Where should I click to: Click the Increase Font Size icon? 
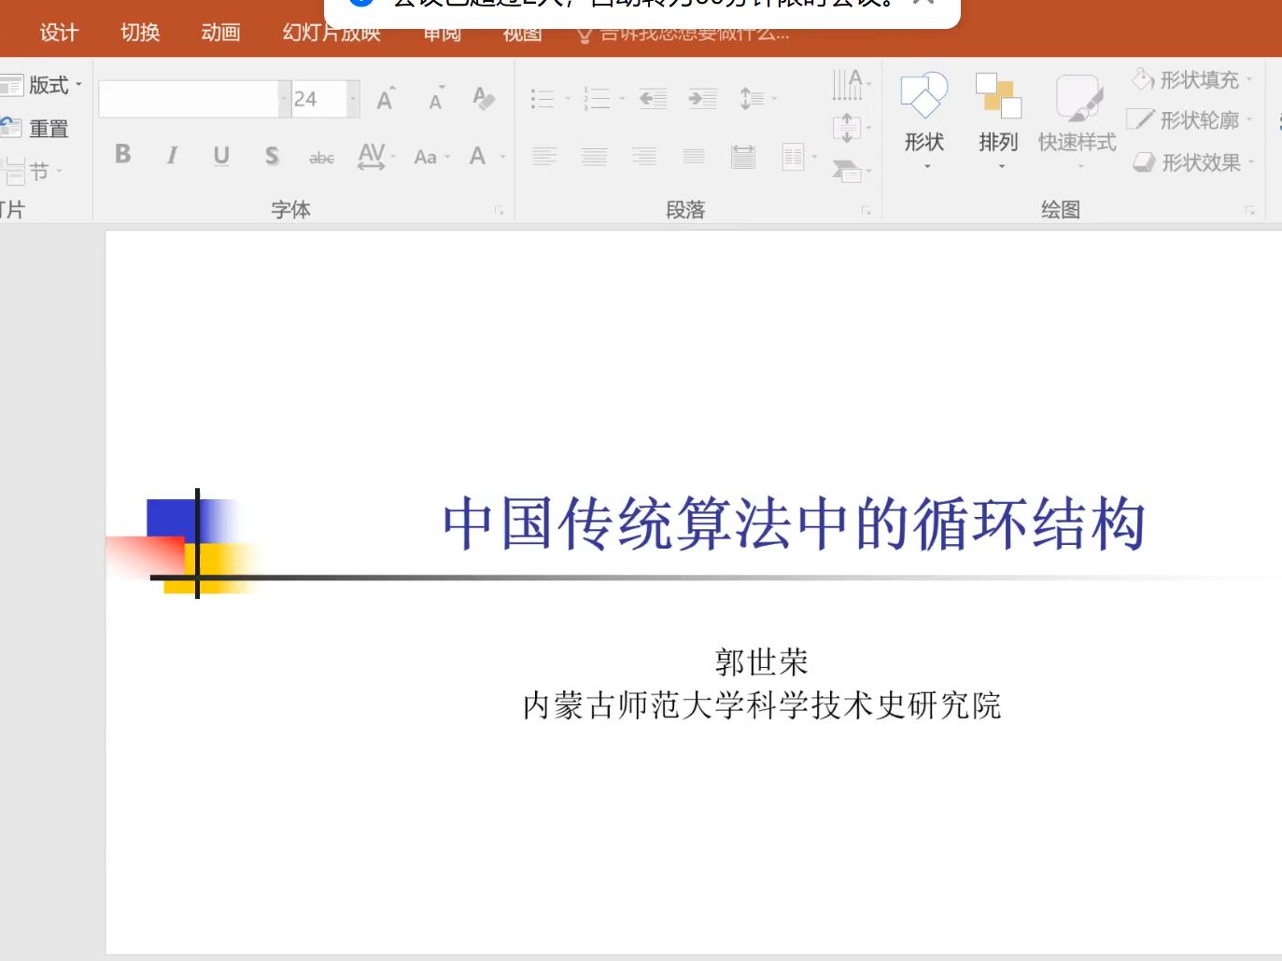point(386,99)
